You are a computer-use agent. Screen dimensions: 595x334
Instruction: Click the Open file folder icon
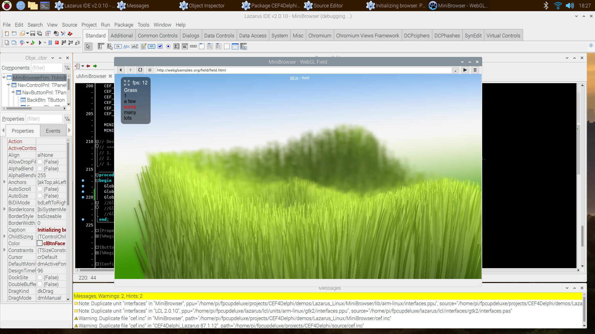[22, 33]
